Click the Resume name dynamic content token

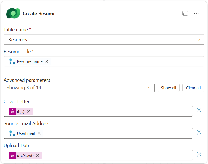coord(30,61)
